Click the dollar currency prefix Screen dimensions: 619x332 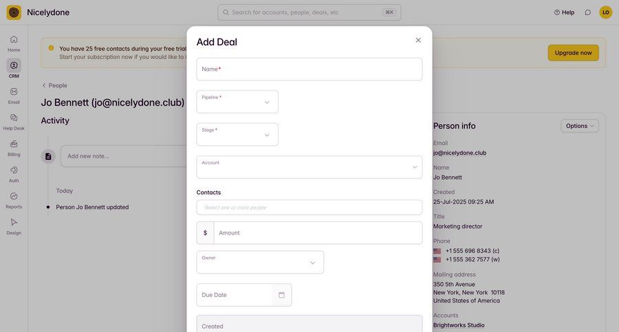[205, 233]
